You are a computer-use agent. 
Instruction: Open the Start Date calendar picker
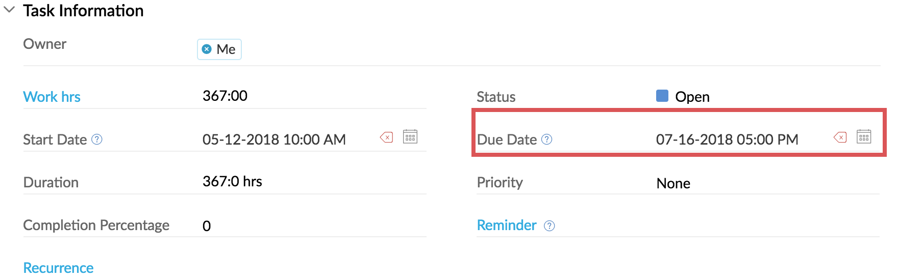click(410, 136)
